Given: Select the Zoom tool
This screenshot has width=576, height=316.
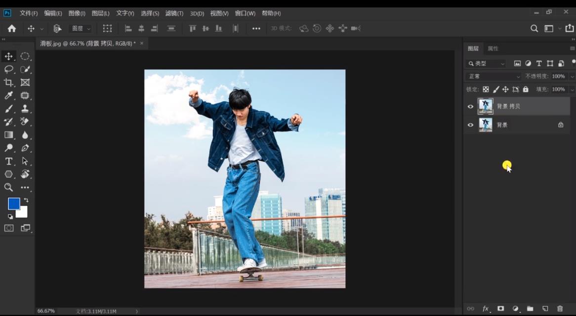Looking at the screenshot, I should (x=9, y=187).
